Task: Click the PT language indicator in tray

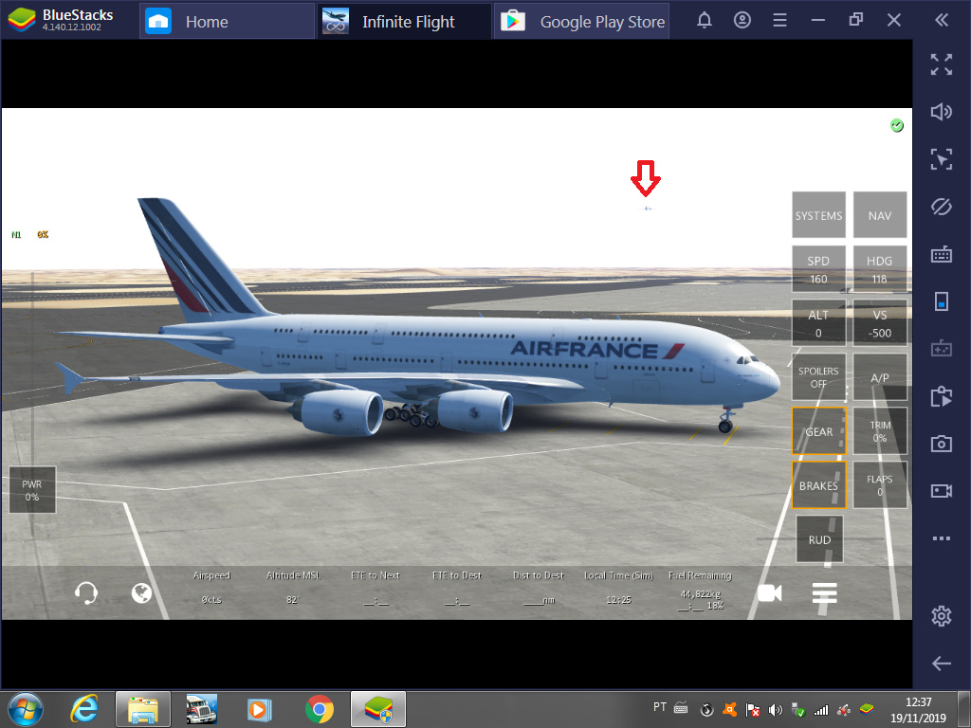Action: 660,706
